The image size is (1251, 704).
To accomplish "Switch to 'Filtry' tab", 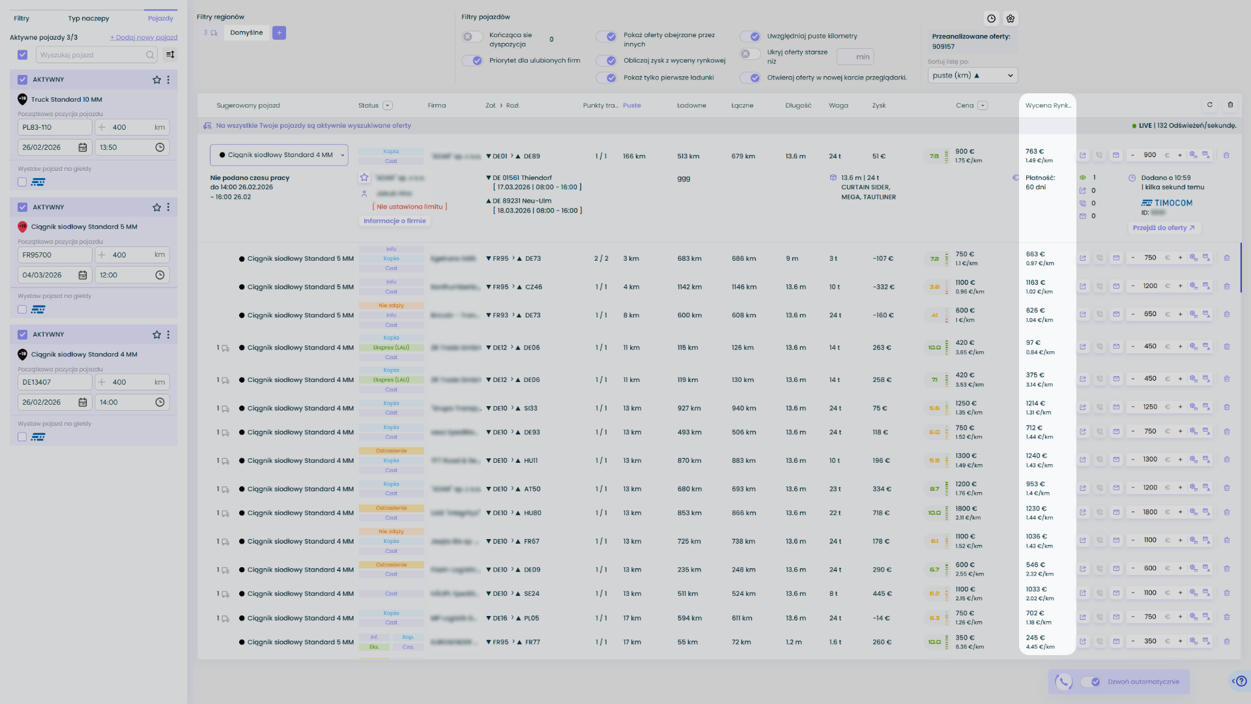I will point(22,18).
